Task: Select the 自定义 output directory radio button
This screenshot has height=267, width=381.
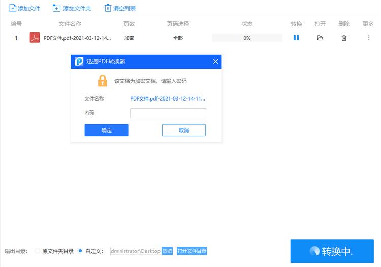Action: (x=80, y=251)
